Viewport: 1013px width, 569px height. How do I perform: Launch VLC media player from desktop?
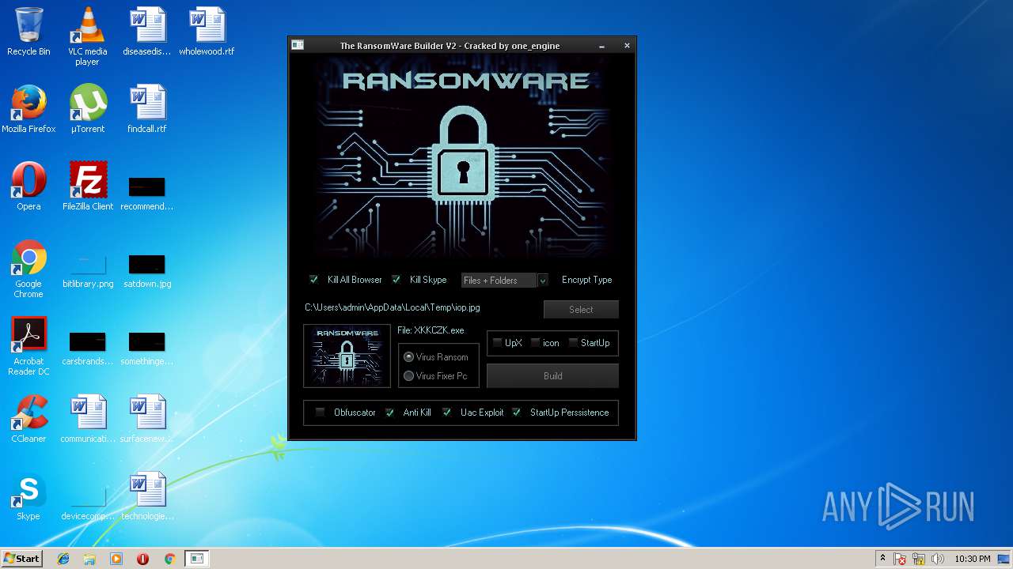click(88, 36)
